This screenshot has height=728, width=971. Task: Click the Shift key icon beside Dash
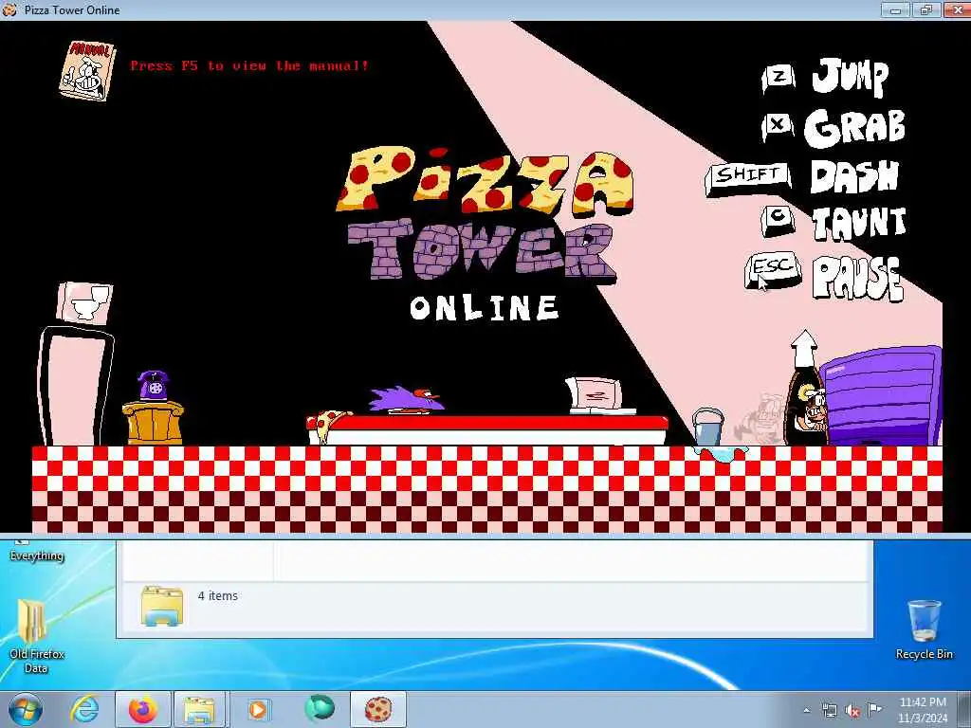click(748, 178)
